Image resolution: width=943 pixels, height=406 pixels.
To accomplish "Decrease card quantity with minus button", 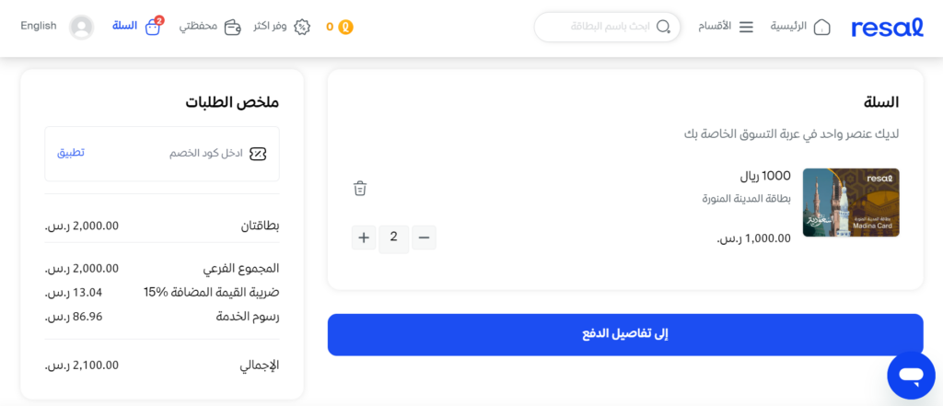I will (x=424, y=238).
